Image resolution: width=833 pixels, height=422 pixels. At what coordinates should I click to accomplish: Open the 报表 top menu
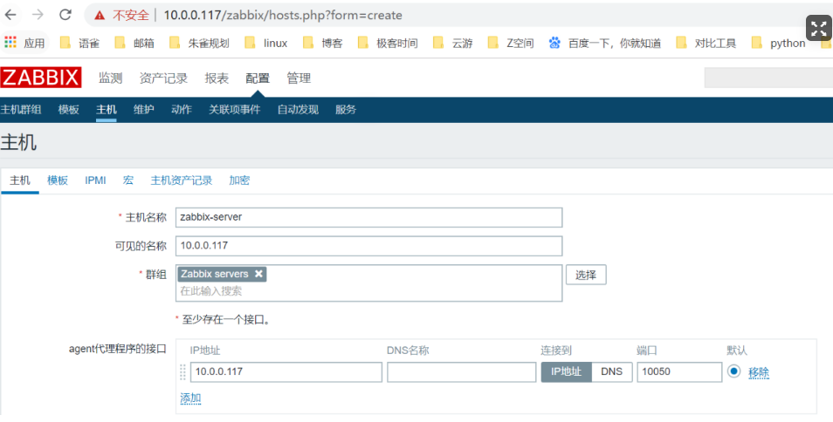(x=217, y=78)
